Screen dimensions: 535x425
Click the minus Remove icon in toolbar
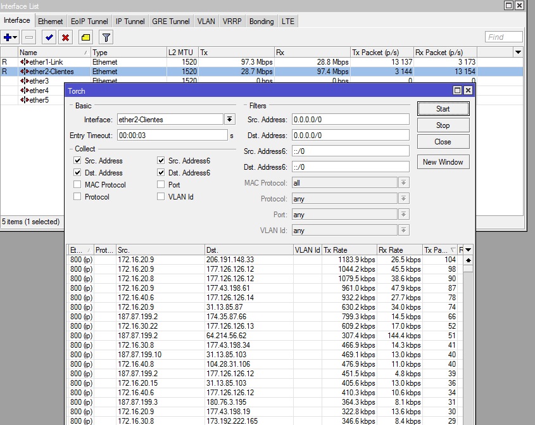click(x=29, y=38)
